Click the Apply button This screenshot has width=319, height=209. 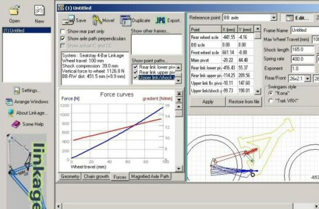point(208,102)
